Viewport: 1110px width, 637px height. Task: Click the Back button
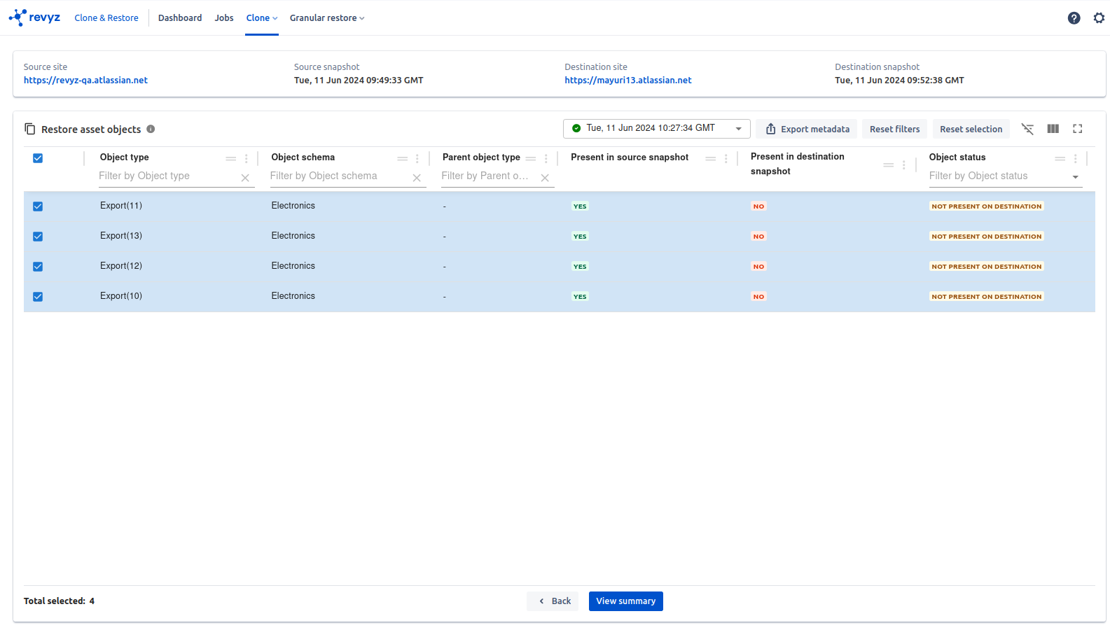553,601
